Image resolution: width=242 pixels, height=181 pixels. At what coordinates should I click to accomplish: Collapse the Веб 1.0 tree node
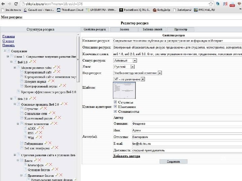pos(11,62)
